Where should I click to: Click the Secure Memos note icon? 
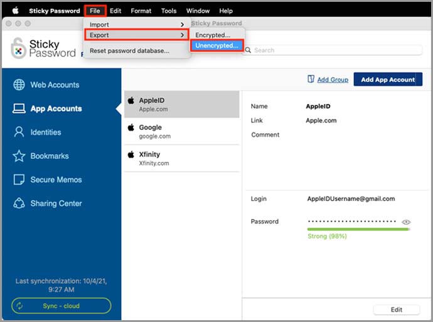(x=19, y=180)
